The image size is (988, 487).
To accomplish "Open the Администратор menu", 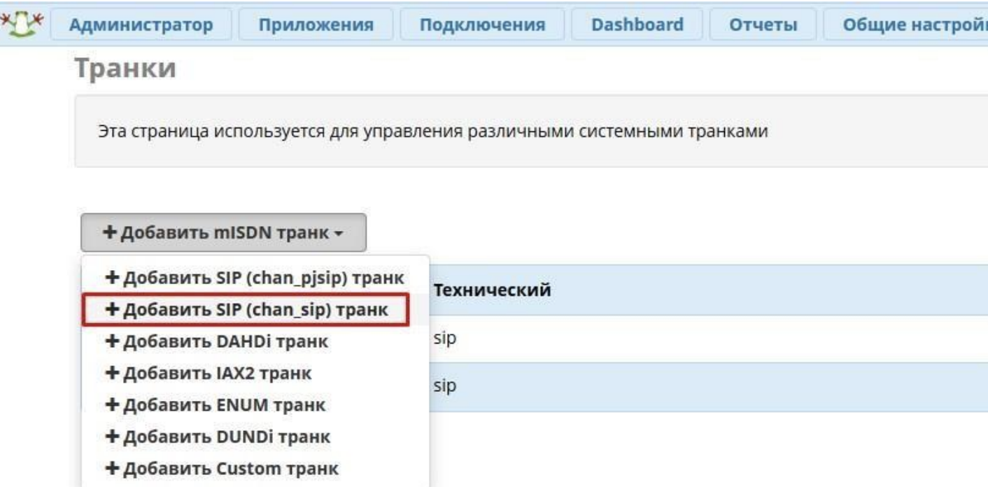I will point(141,25).
